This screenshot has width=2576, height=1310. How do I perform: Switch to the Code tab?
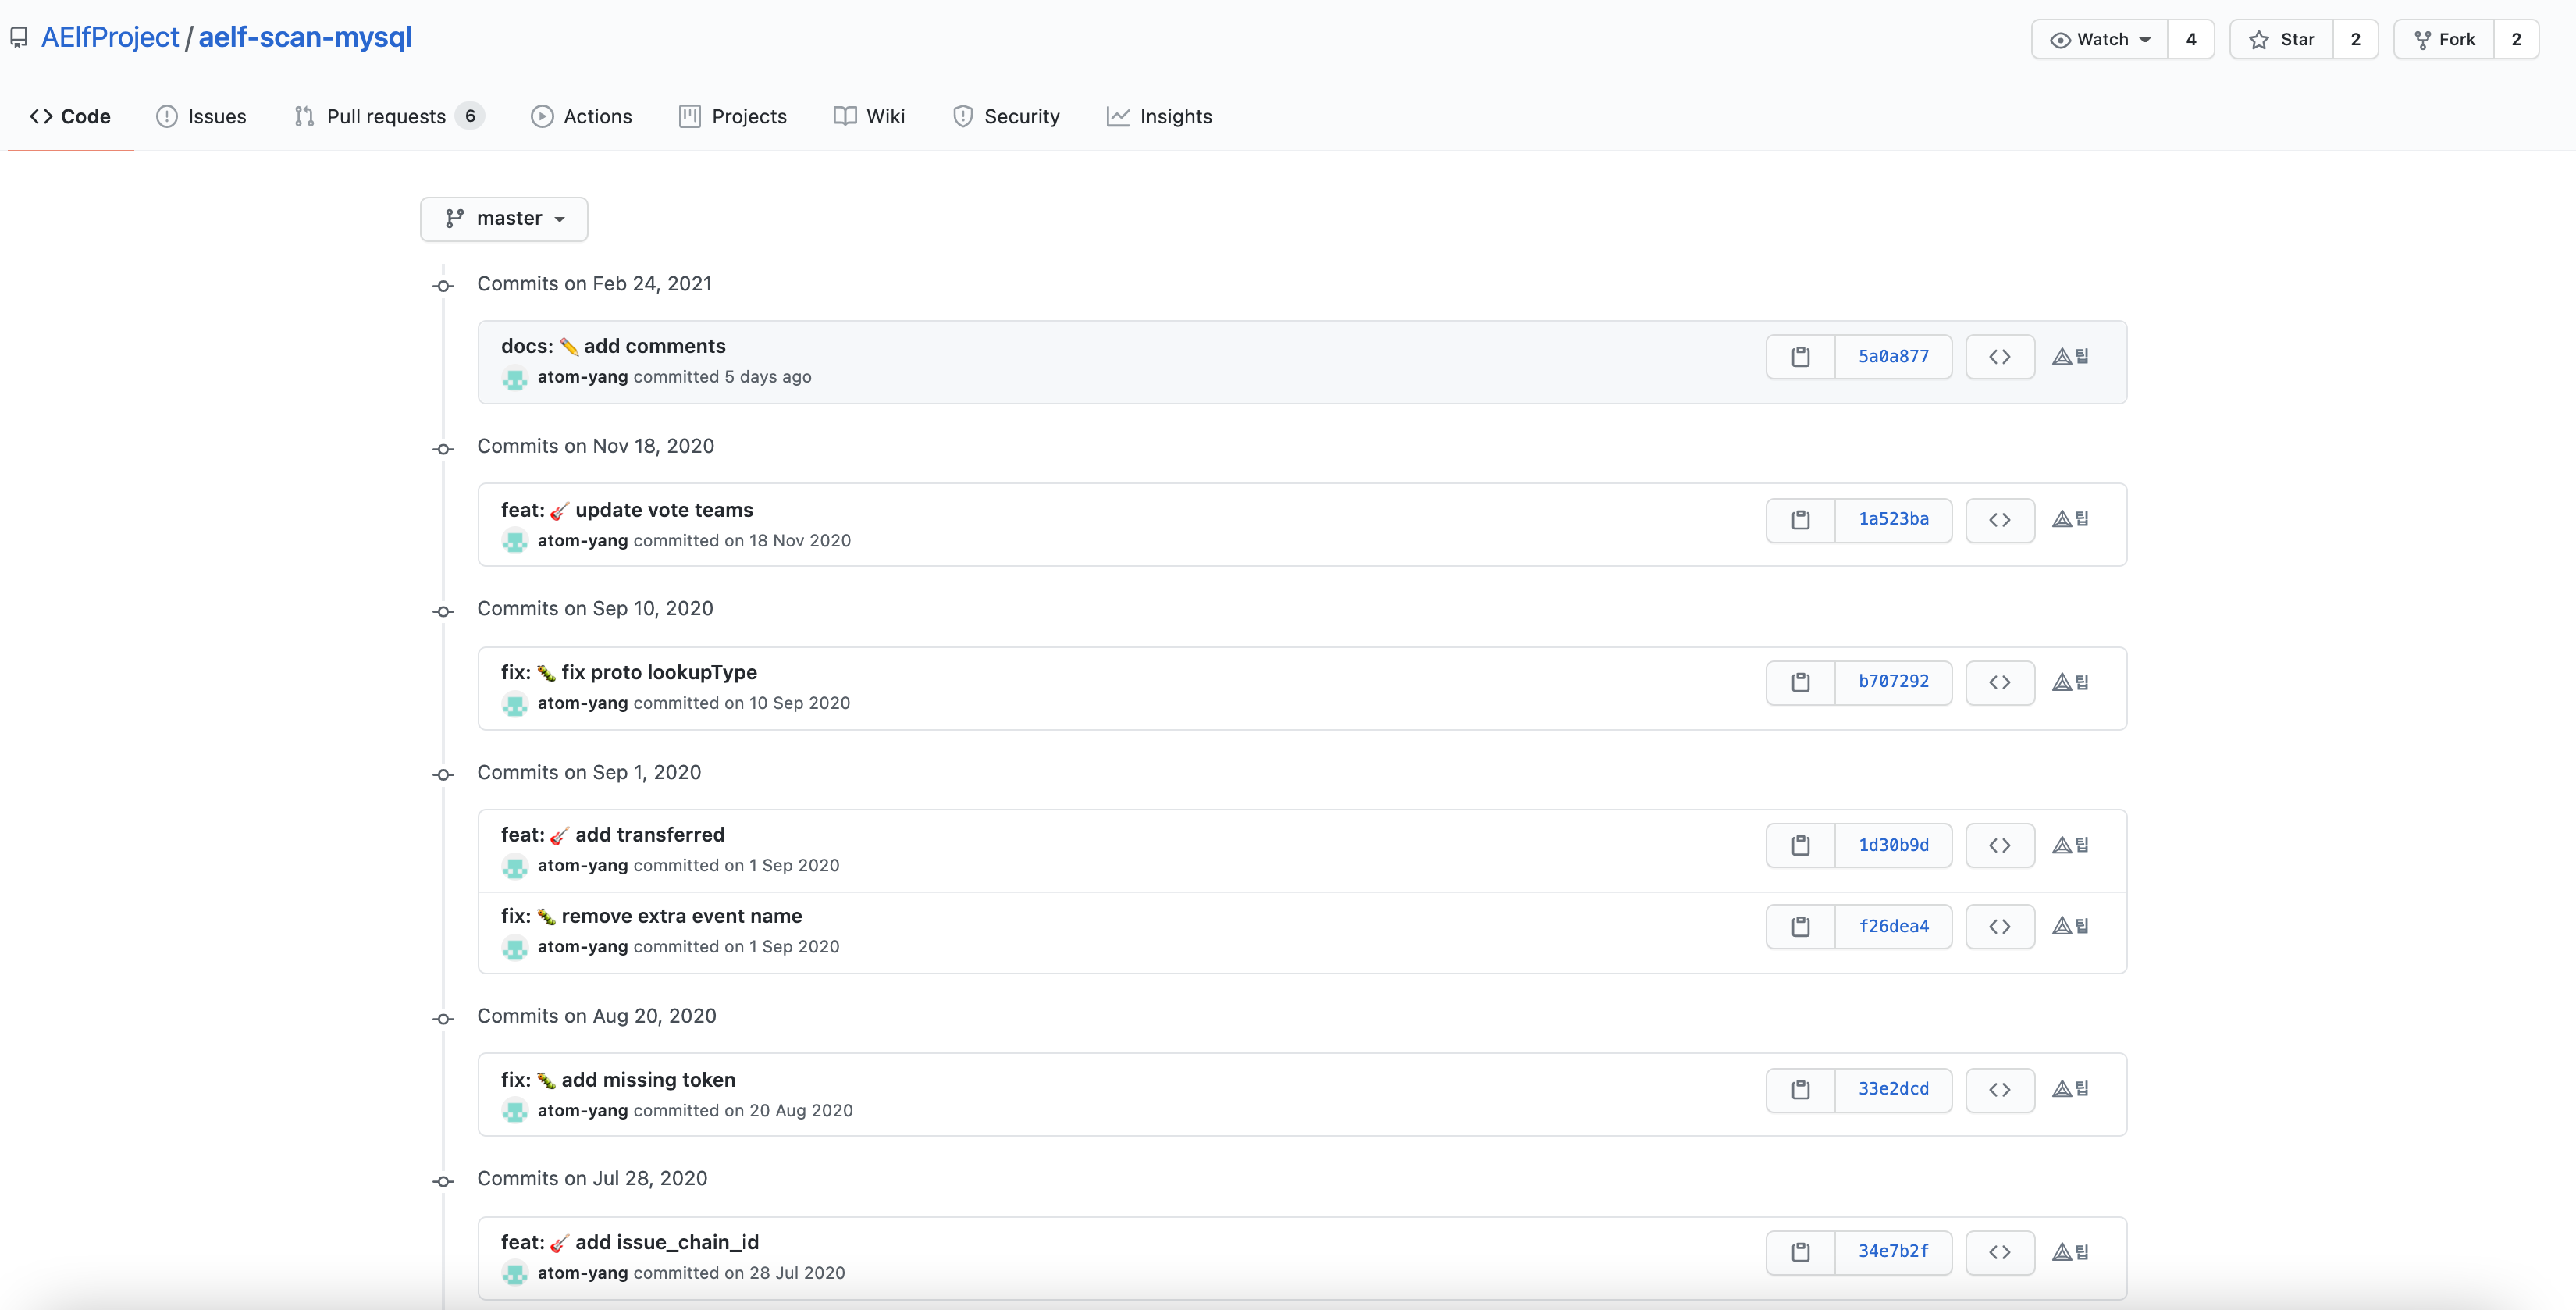(70, 117)
